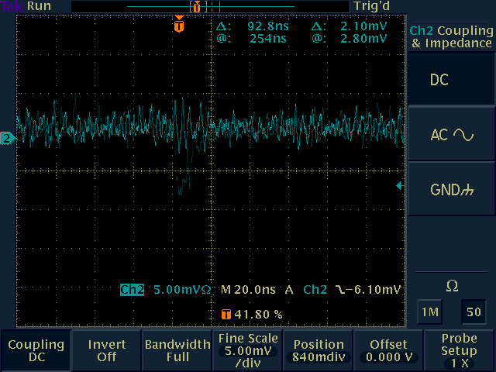496x372 pixels.
Task: Click the M 20.0ns timebase readout
Action: pyautogui.click(x=248, y=289)
